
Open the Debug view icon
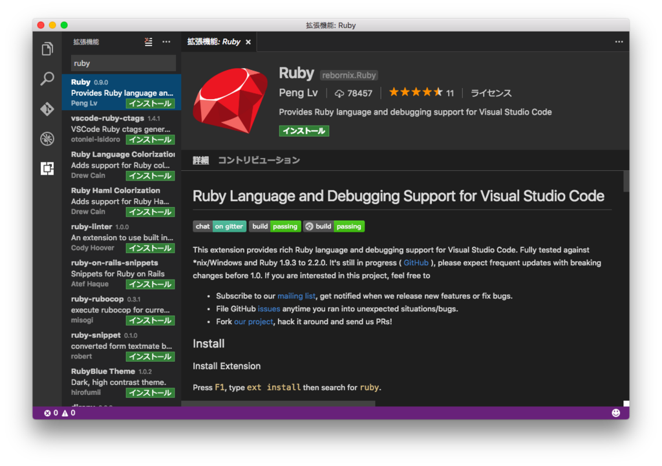[47, 139]
